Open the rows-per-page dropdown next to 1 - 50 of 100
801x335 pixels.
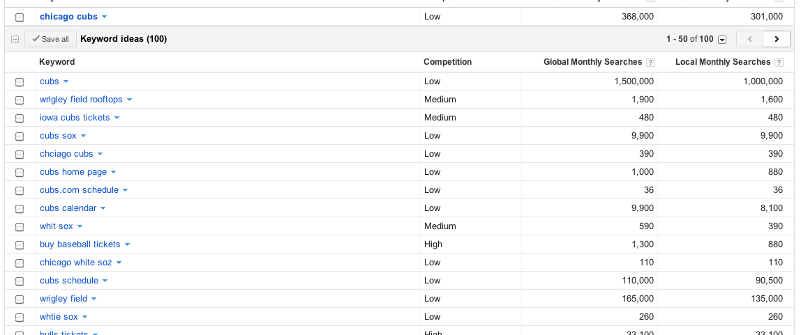tap(722, 40)
